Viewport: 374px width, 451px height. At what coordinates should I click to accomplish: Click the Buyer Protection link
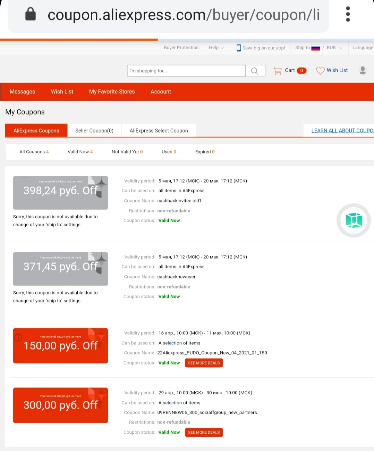pos(181,48)
